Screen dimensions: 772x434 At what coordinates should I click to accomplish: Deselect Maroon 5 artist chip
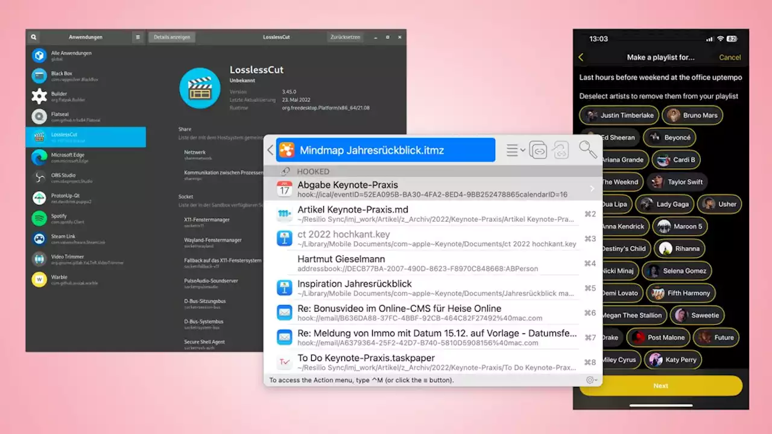click(x=680, y=227)
